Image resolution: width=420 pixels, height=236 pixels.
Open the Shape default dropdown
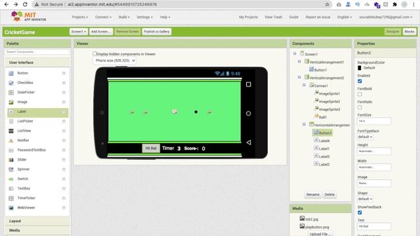point(365,199)
